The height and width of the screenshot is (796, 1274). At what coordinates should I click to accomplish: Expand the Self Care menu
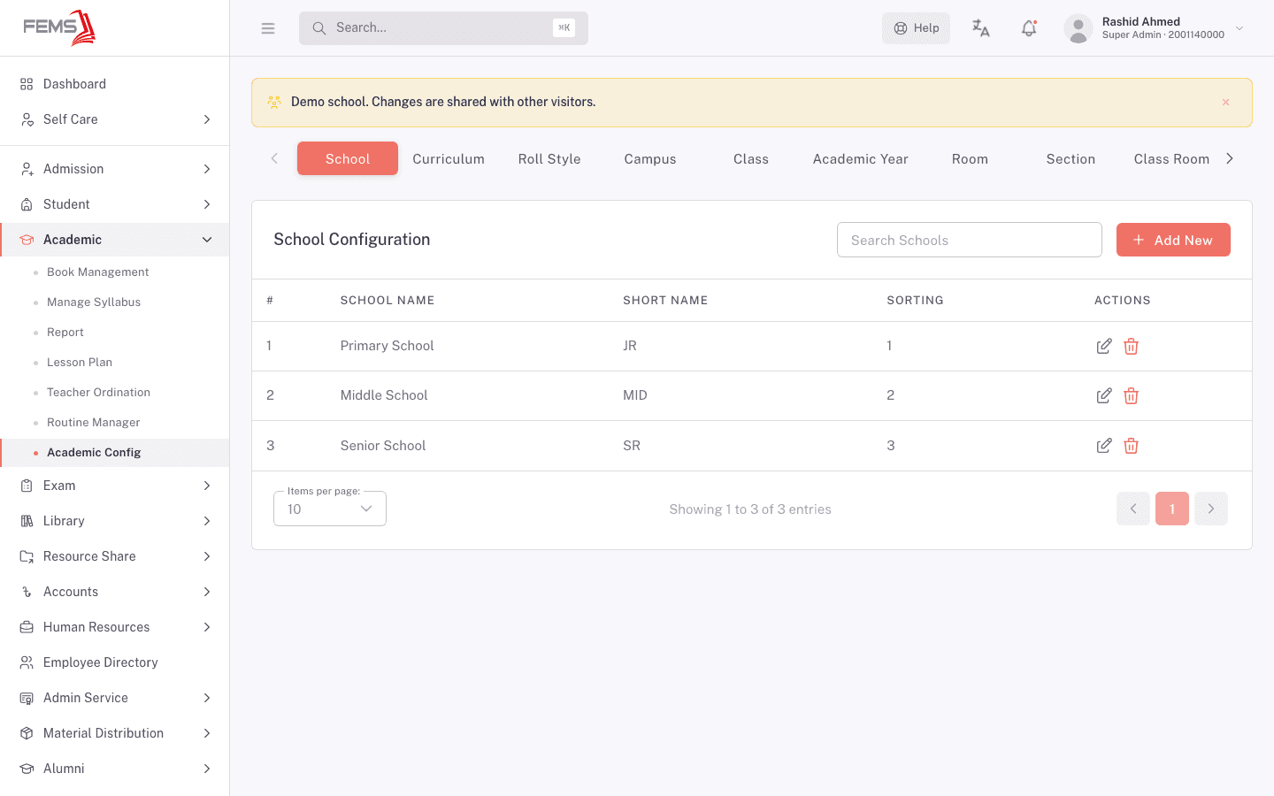pos(115,119)
